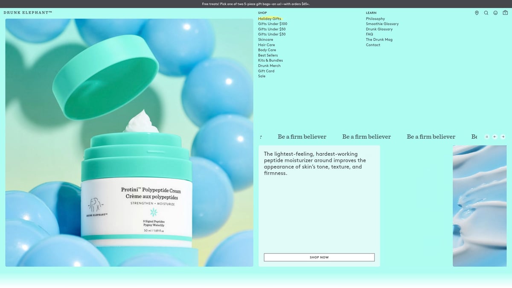Advance the carousel with the right arrow
This screenshot has height=288, width=512.
[503, 137]
